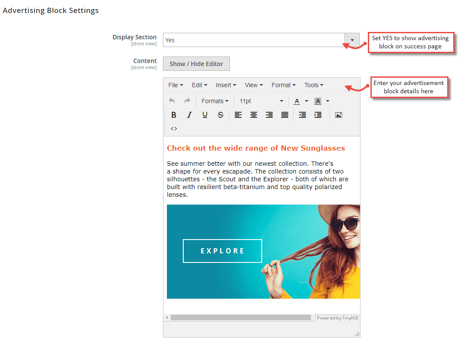The height and width of the screenshot is (341, 461).
Task: Open the Edit menu
Action: click(x=199, y=85)
